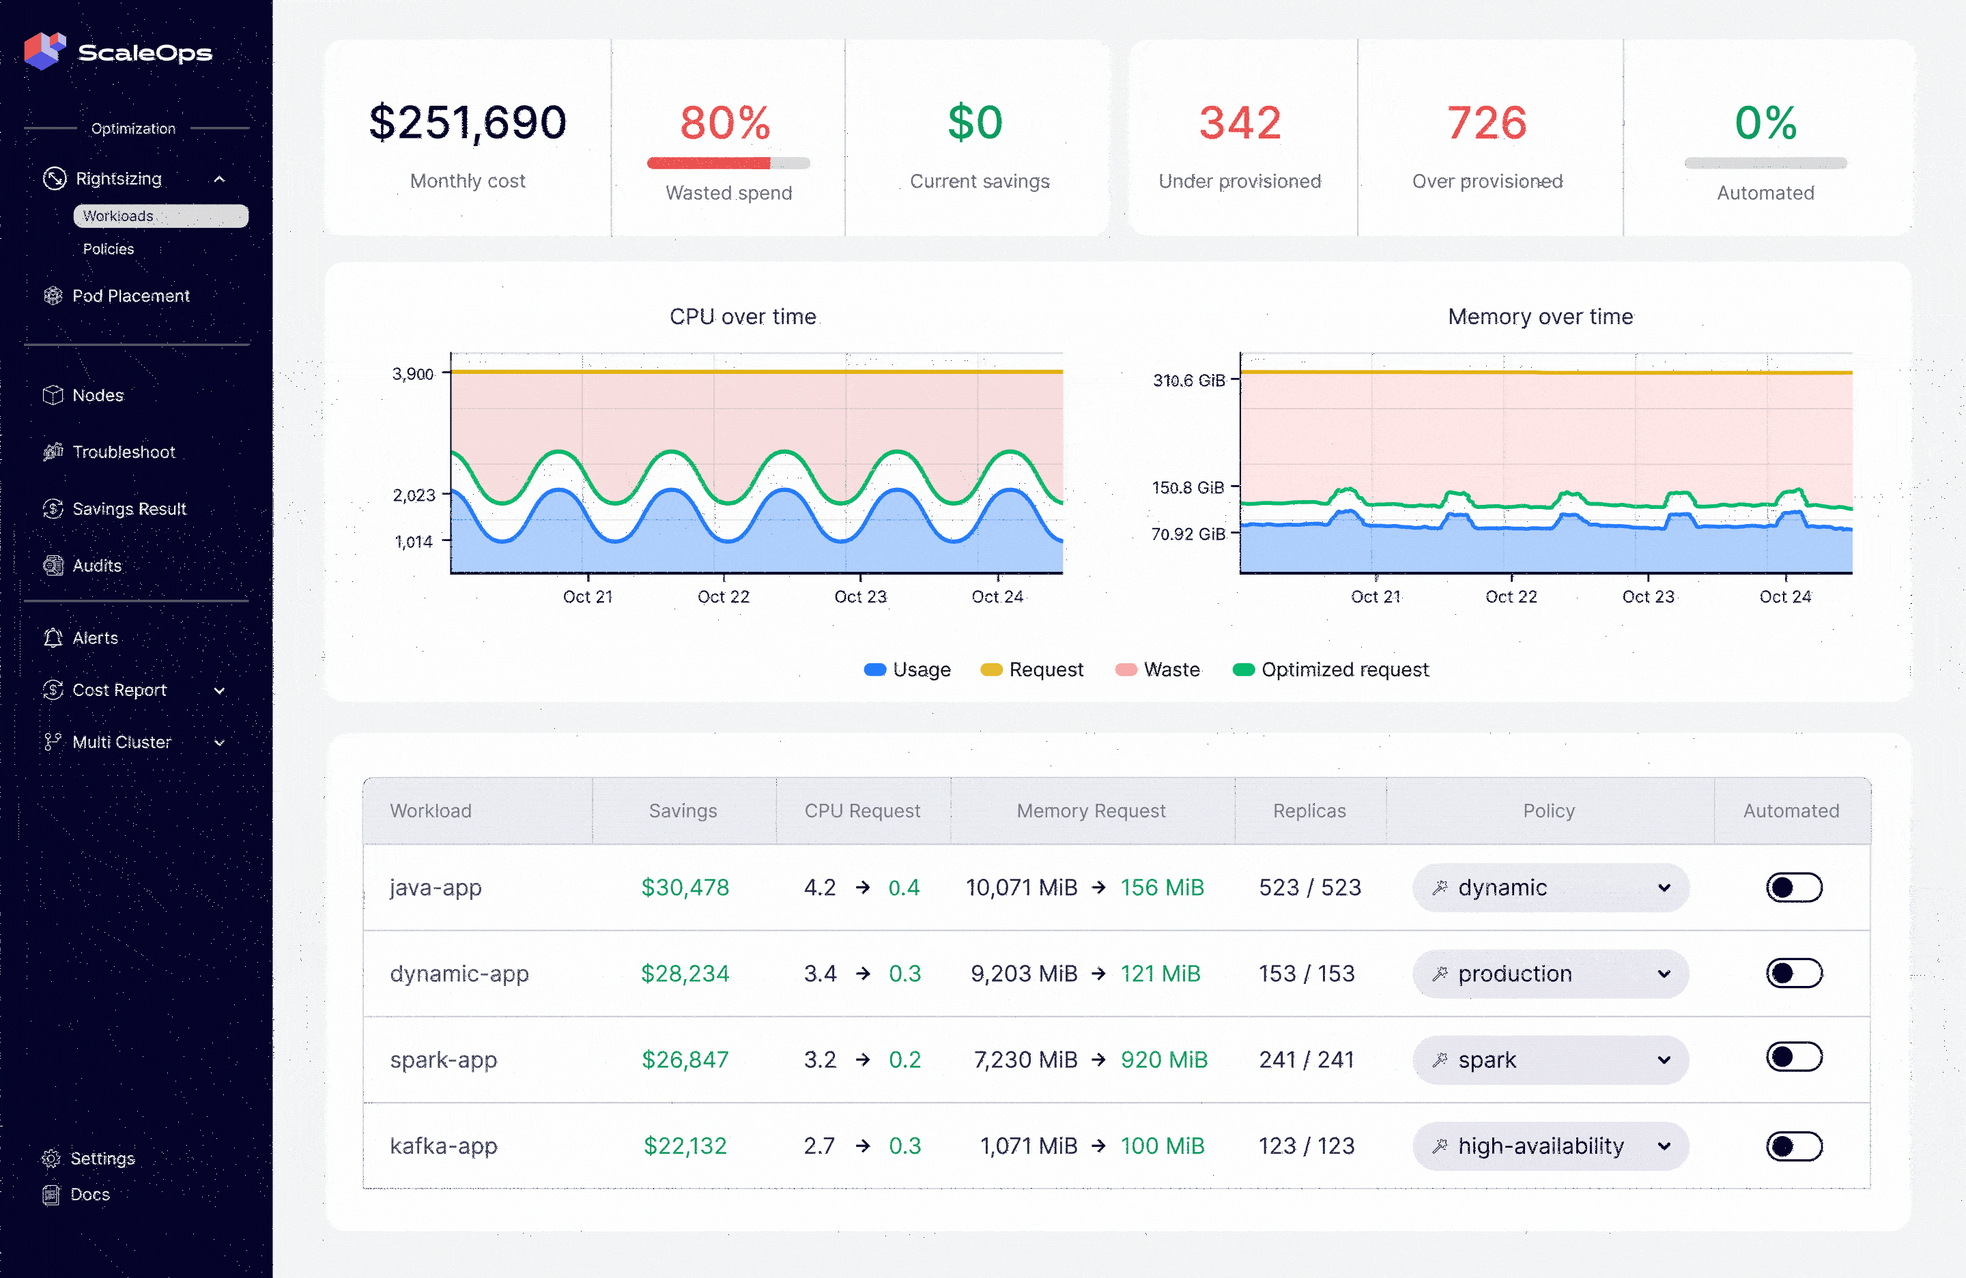Click the ScaleOps logo icon
This screenshot has width=1966, height=1278.
(x=44, y=51)
